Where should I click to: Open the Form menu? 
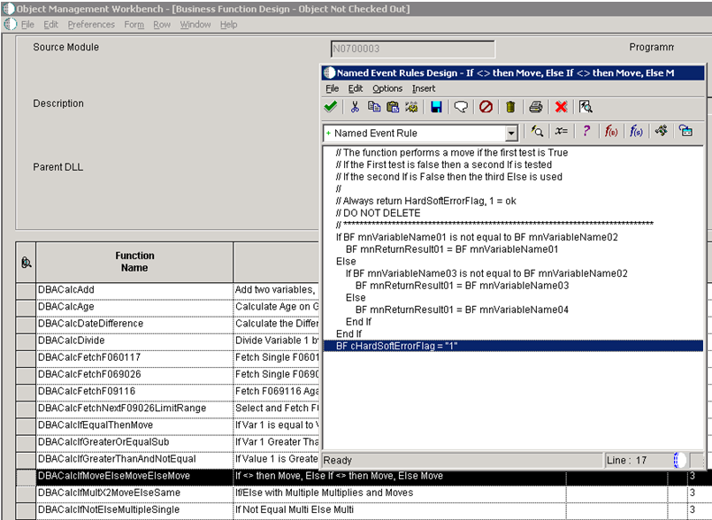[x=134, y=25]
